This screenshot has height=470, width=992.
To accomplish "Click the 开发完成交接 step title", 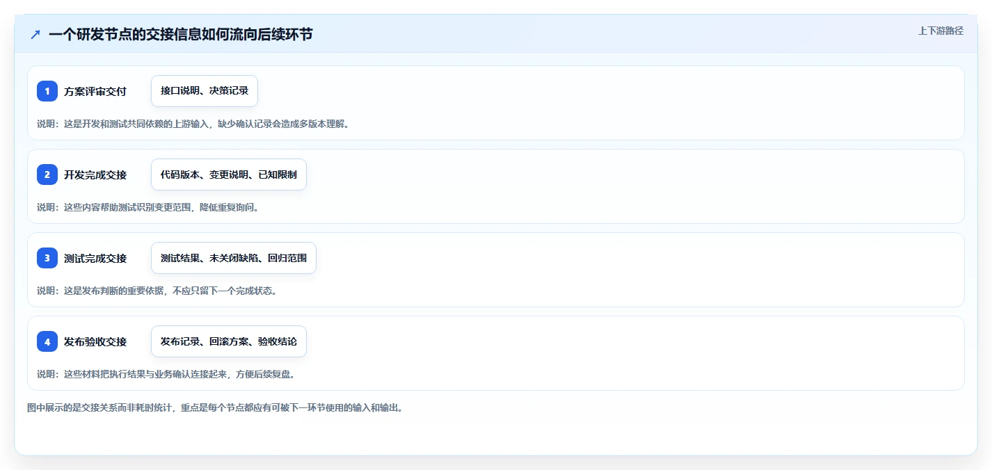I will pos(95,175).
